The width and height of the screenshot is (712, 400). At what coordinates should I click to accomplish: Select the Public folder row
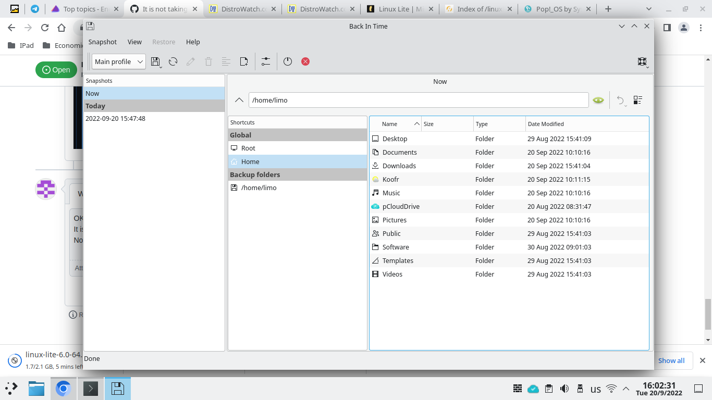tap(509, 233)
